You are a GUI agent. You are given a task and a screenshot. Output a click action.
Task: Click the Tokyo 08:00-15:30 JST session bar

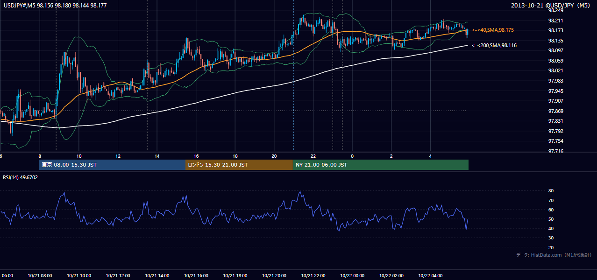112,165
